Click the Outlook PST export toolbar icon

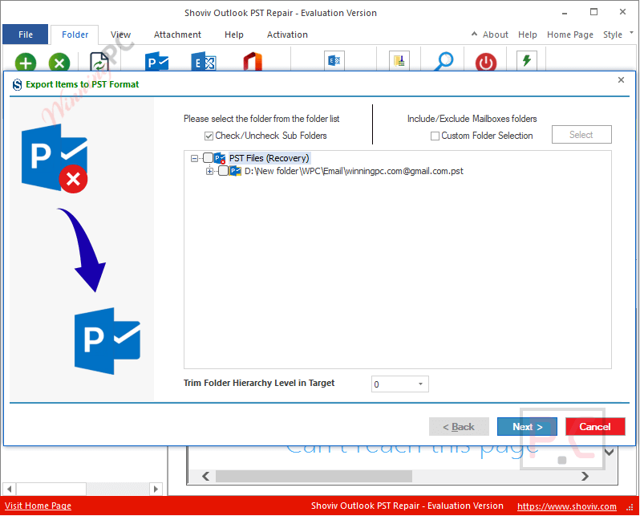tap(156, 61)
